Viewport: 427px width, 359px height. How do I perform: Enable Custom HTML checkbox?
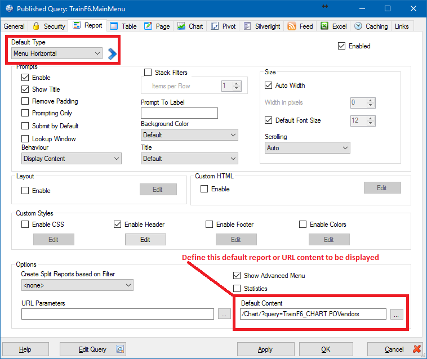(204, 189)
